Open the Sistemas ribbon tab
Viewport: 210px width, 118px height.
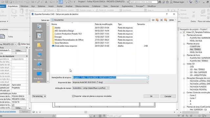pyautogui.click(x=42, y=6)
